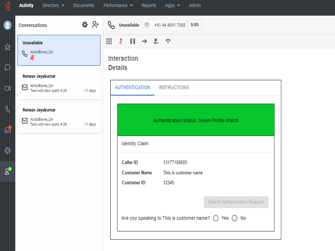This screenshot has width=335, height=251.
Task: Copy the caller phone number
Action: tap(147, 25)
